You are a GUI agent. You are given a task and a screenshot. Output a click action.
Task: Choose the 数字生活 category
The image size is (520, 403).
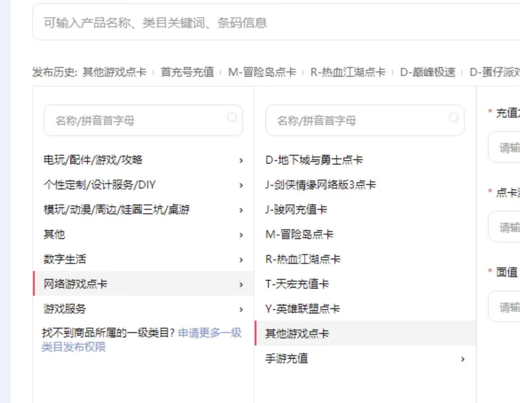(x=143, y=260)
